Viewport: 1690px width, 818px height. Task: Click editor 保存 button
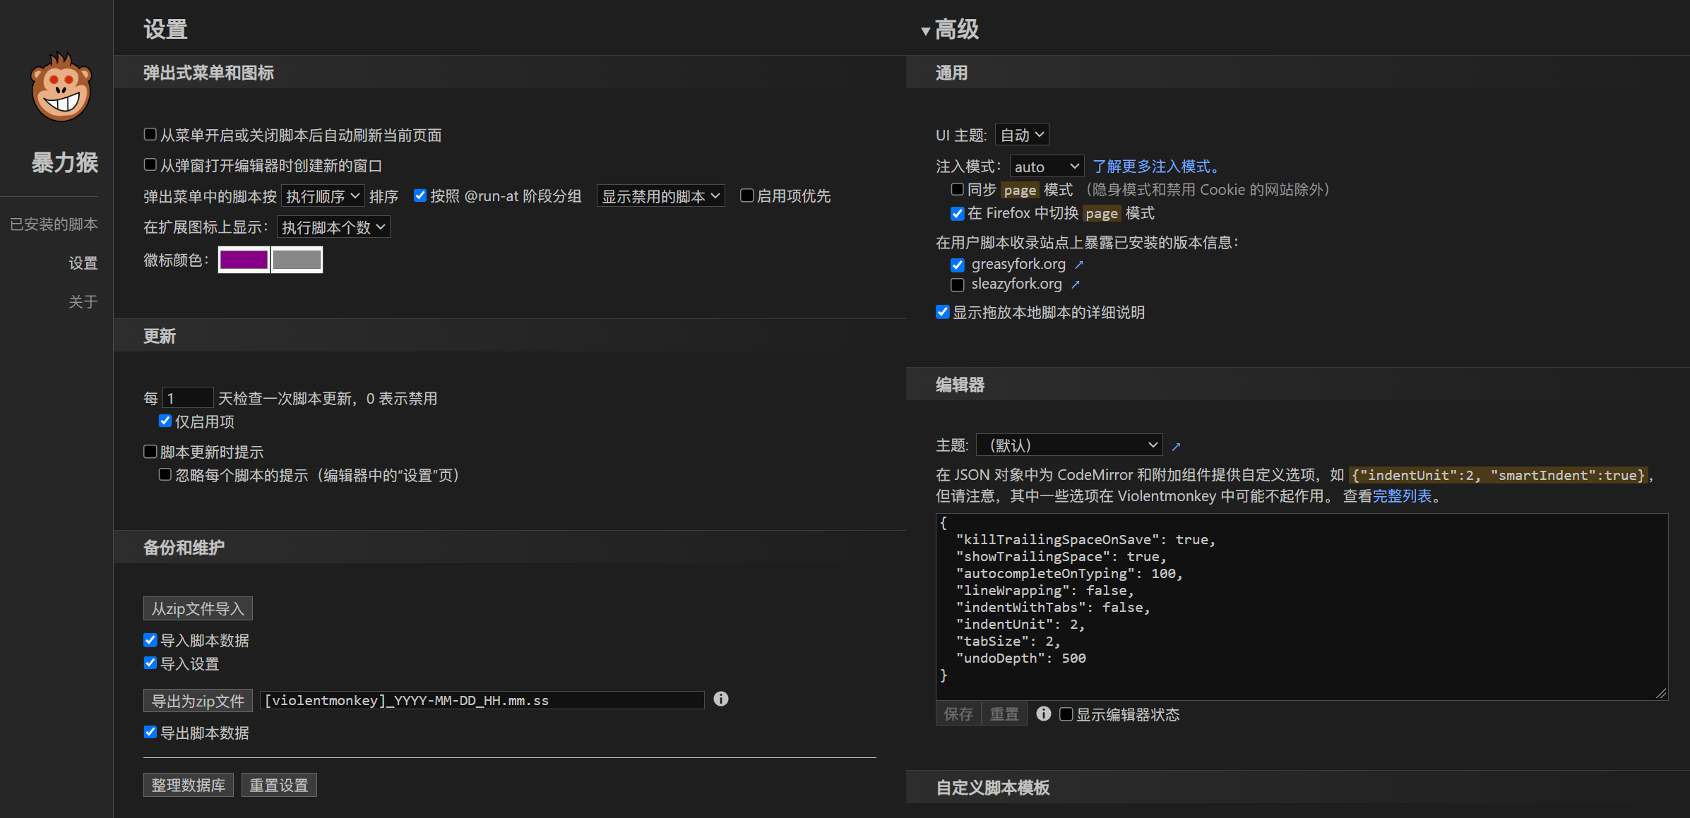[x=958, y=714]
